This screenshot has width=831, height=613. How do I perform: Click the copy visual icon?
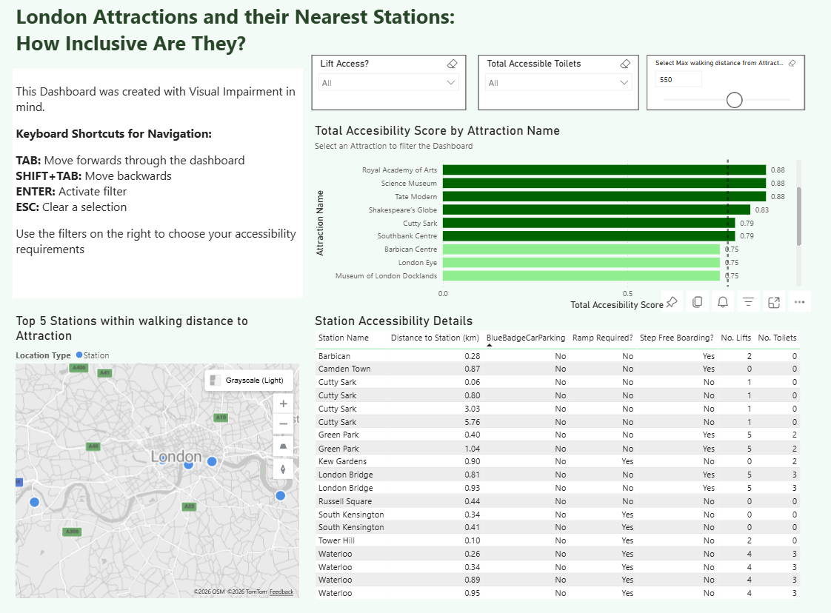[x=697, y=302]
